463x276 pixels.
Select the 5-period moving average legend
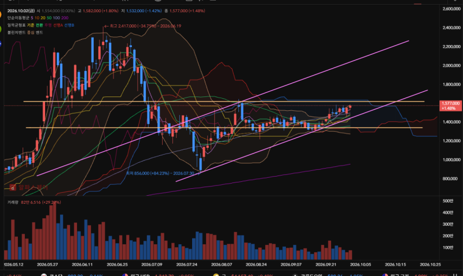pyautogui.click(x=32, y=18)
